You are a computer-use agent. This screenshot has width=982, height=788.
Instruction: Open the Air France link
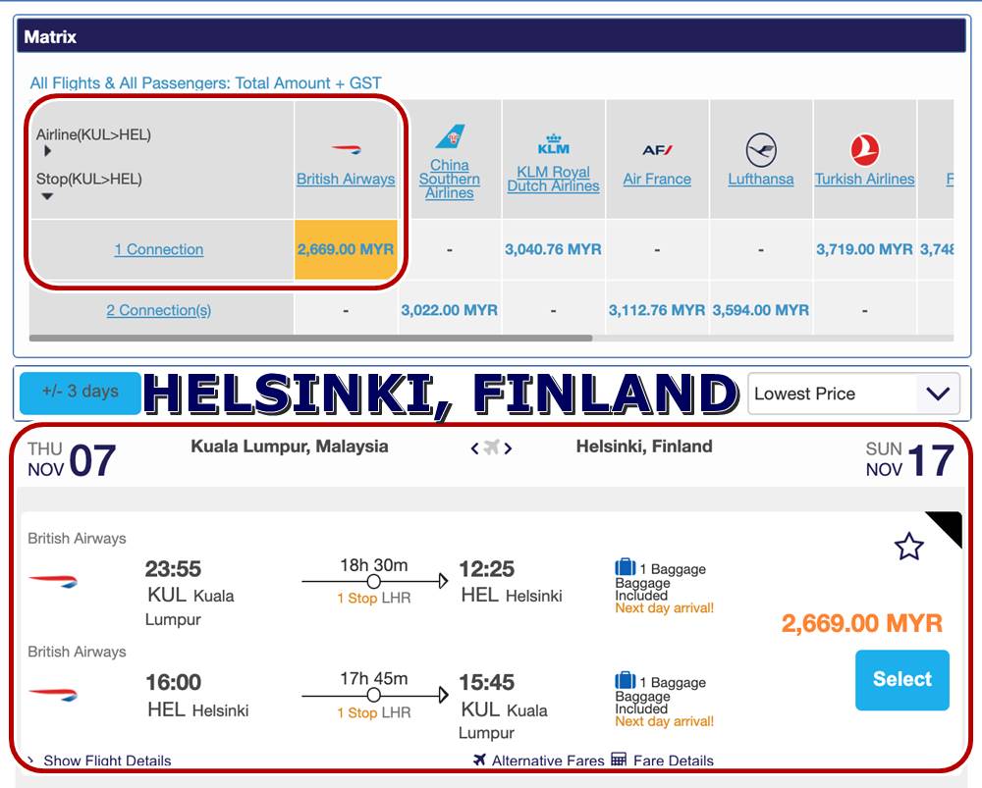657,179
